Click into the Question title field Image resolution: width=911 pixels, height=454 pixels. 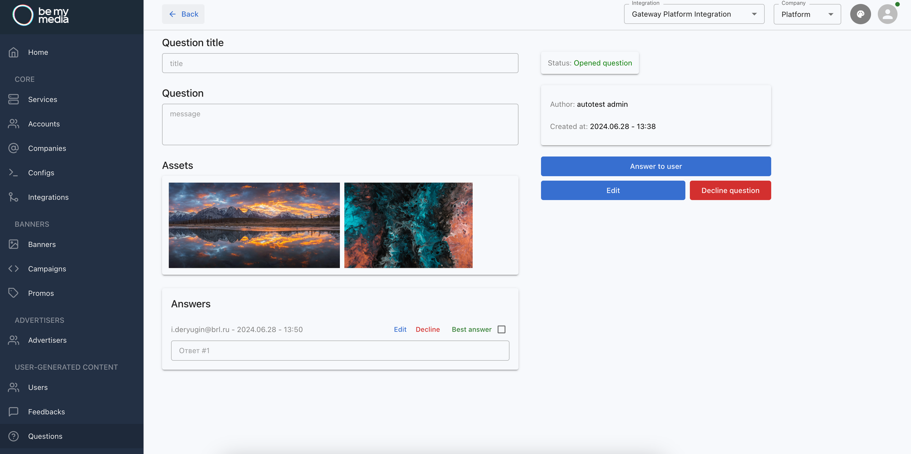click(340, 63)
